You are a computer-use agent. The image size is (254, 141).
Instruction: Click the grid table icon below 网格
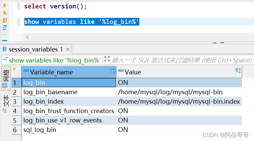click(x=5, y=85)
